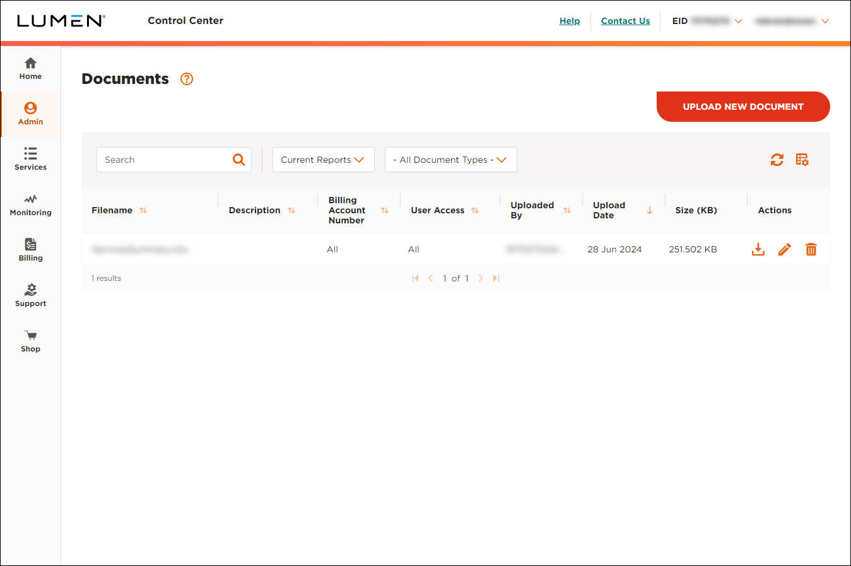Click the Control Center title
The width and height of the screenshot is (851, 566).
click(185, 21)
